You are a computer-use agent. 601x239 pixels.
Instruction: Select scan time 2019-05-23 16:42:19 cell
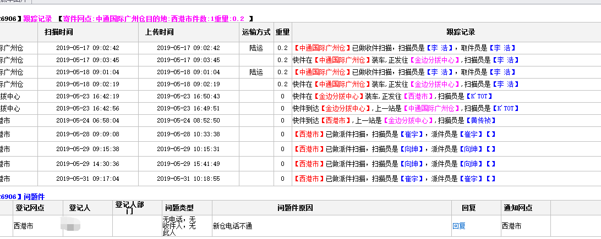(88, 96)
